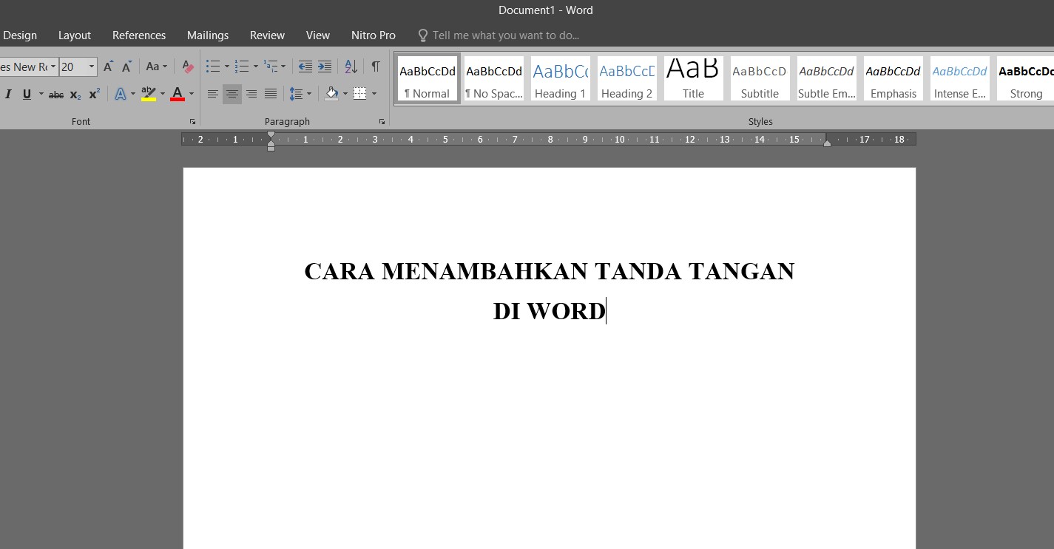Toggle subscript formatting
This screenshot has width=1054, height=549.
[x=75, y=94]
